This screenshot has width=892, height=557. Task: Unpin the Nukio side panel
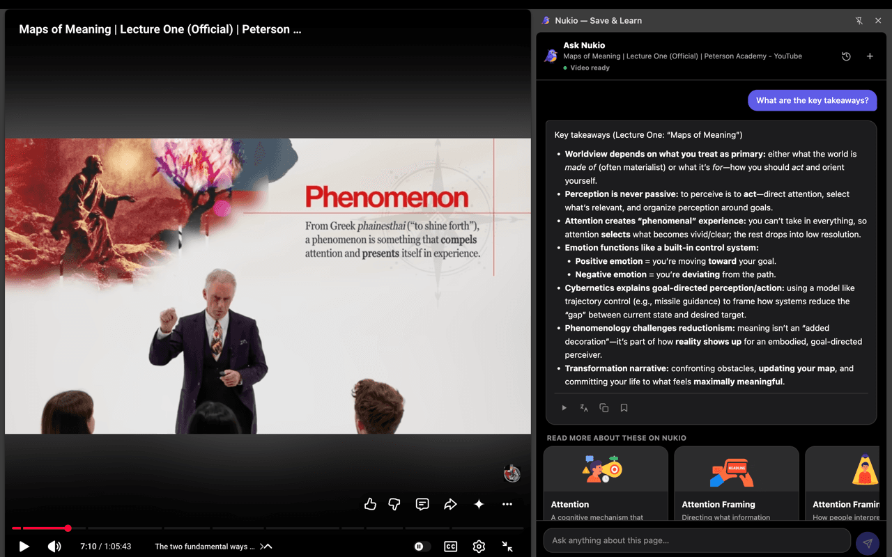click(x=859, y=21)
